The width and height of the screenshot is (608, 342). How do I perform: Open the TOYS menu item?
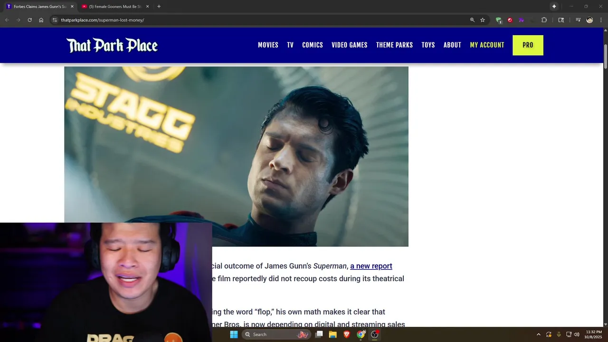[428, 45]
